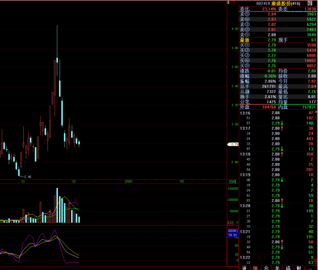Click the X10 volume scale box
This screenshot has width=318, height=270.
(230, 223)
